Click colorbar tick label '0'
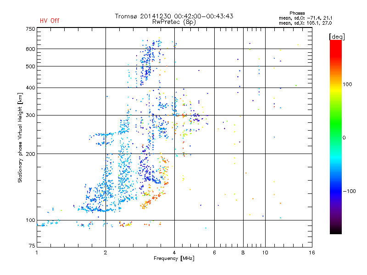This screenshot has width=367, height=275. (344, 138)
